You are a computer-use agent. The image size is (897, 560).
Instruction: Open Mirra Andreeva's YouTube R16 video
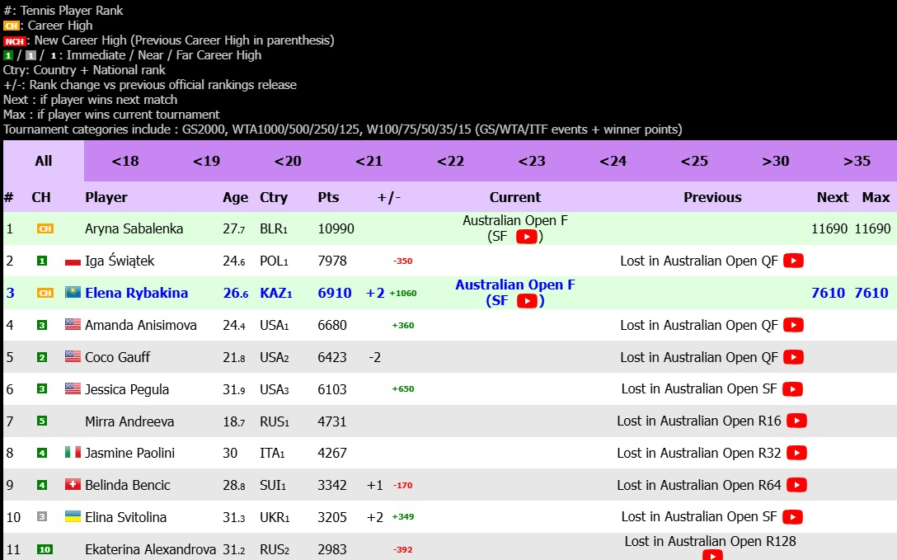[x=796, y=421]
